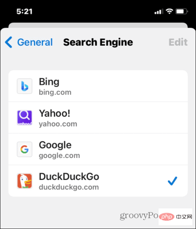Click the php watermark logo
Image resolution: width=196 pixels, height=229 pixels.
tap(167, 217)
